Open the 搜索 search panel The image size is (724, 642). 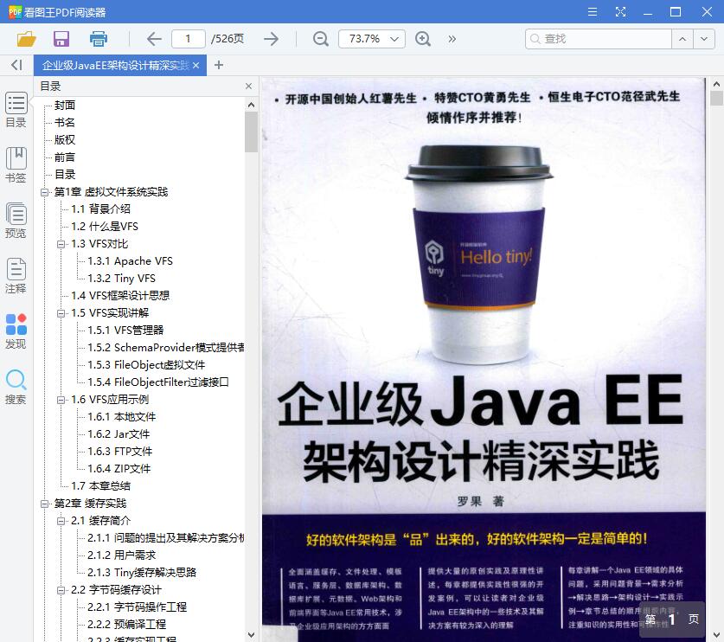(x=16, y=387)
